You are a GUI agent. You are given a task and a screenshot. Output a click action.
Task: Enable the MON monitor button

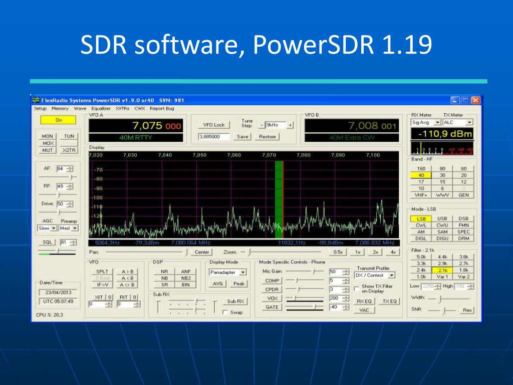coord(48,136)
